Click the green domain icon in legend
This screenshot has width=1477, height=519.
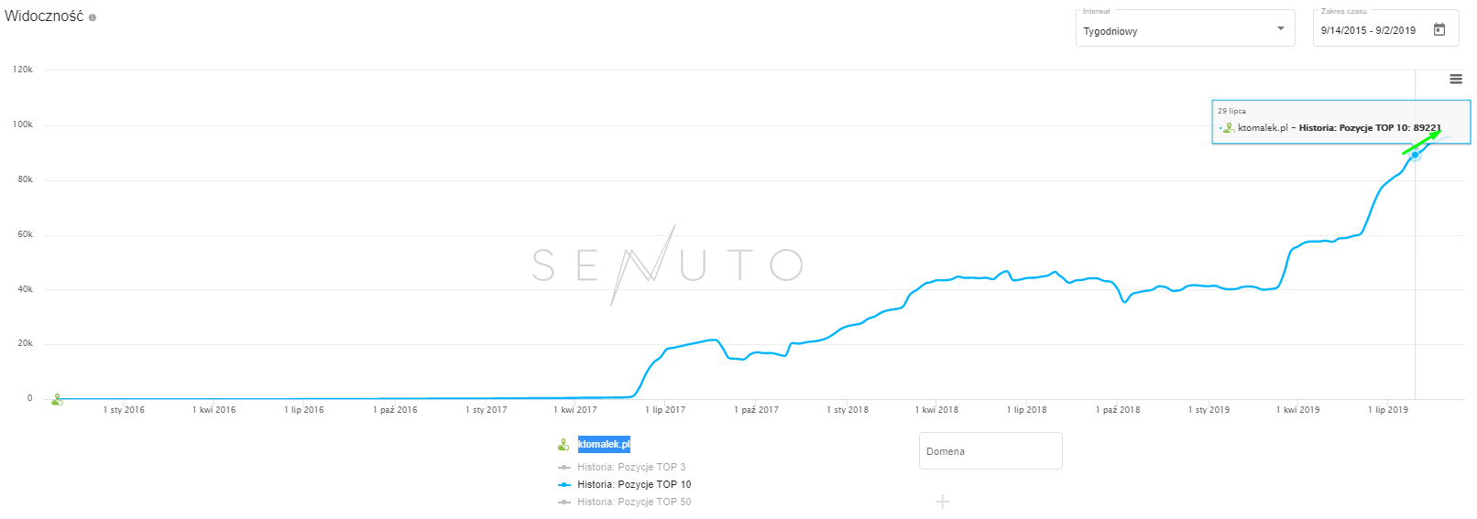click(x=563, y=445)
